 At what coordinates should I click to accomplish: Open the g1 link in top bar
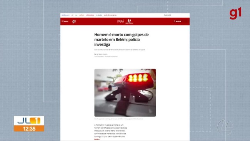[72, 15]
